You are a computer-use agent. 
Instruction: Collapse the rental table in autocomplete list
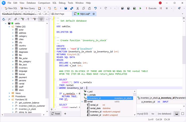pos(82,102)
